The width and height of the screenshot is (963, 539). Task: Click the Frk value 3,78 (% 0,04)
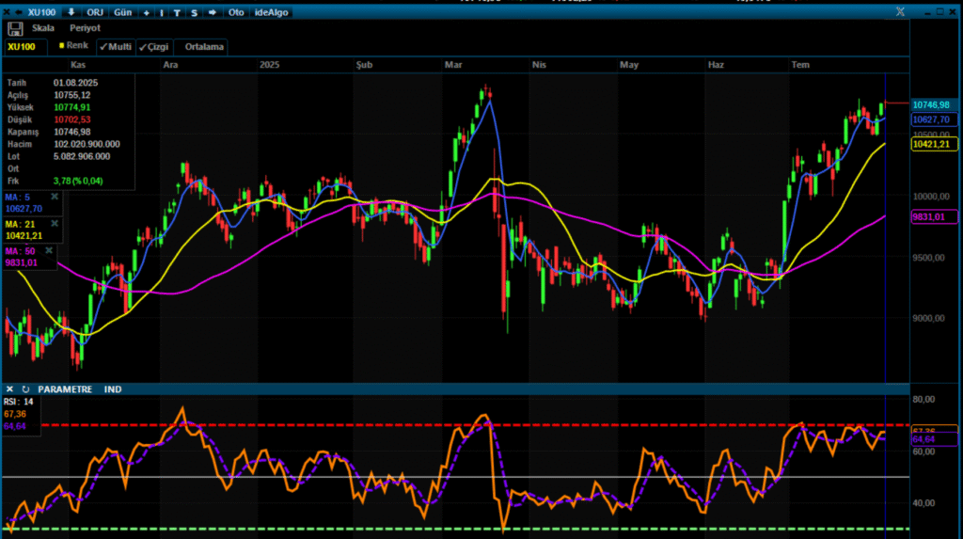point(78,181)
